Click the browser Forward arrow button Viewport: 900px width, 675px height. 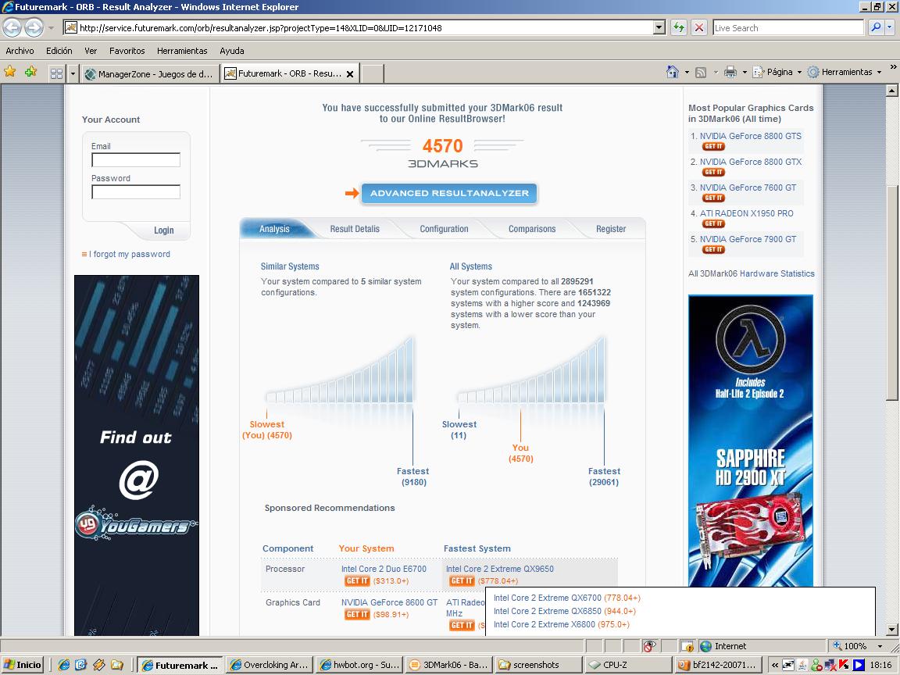[x=34, y=27]
